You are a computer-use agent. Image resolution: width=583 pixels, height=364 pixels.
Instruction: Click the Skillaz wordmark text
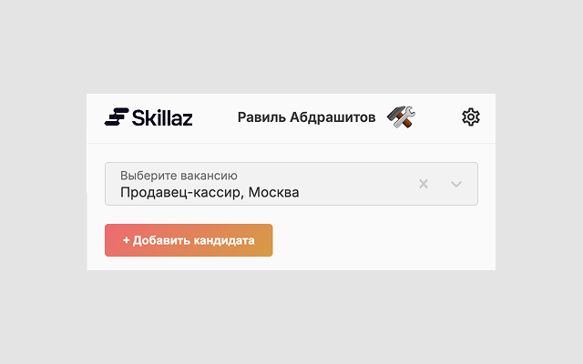(x=162, y=117)
